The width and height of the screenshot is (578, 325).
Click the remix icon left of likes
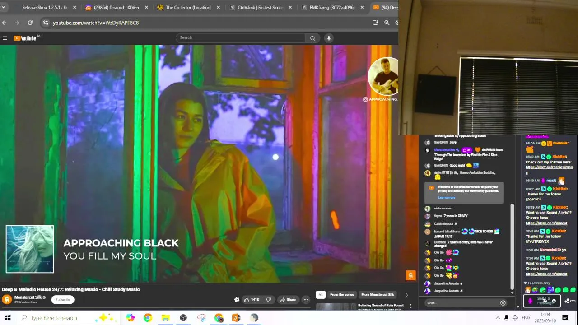tap(237, 300)
